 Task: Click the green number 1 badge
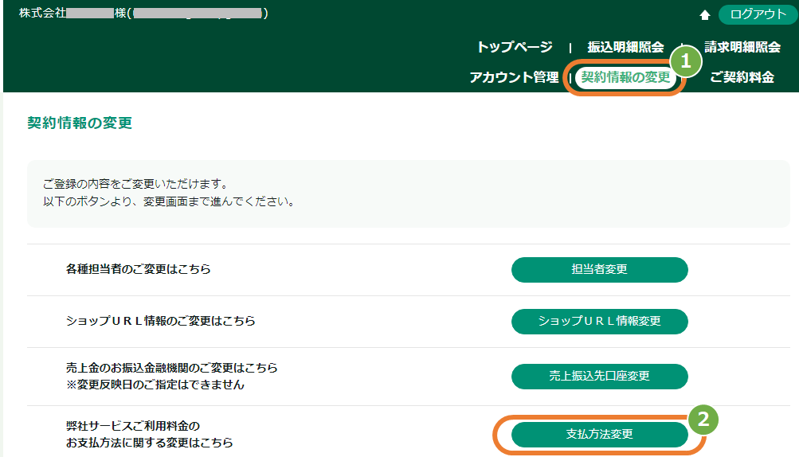click(x=685, y=61)
